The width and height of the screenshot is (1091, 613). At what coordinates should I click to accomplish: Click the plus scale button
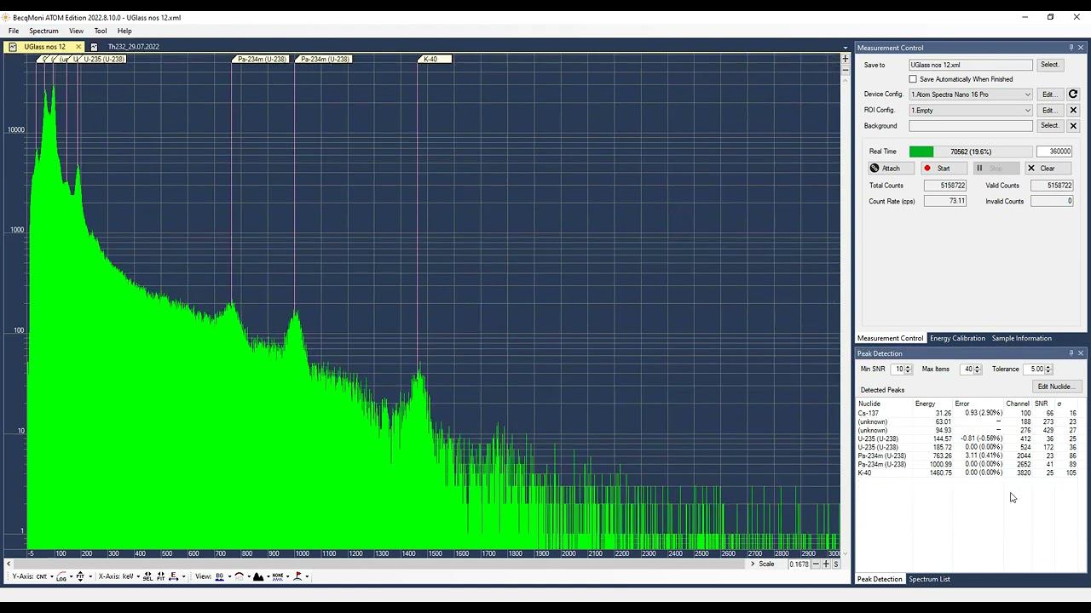coord(826,564)
